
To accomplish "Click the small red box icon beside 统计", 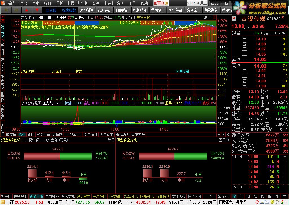I will [214, 17].
